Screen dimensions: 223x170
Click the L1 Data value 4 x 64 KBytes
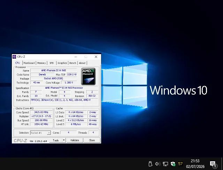[x=76, y=112]
